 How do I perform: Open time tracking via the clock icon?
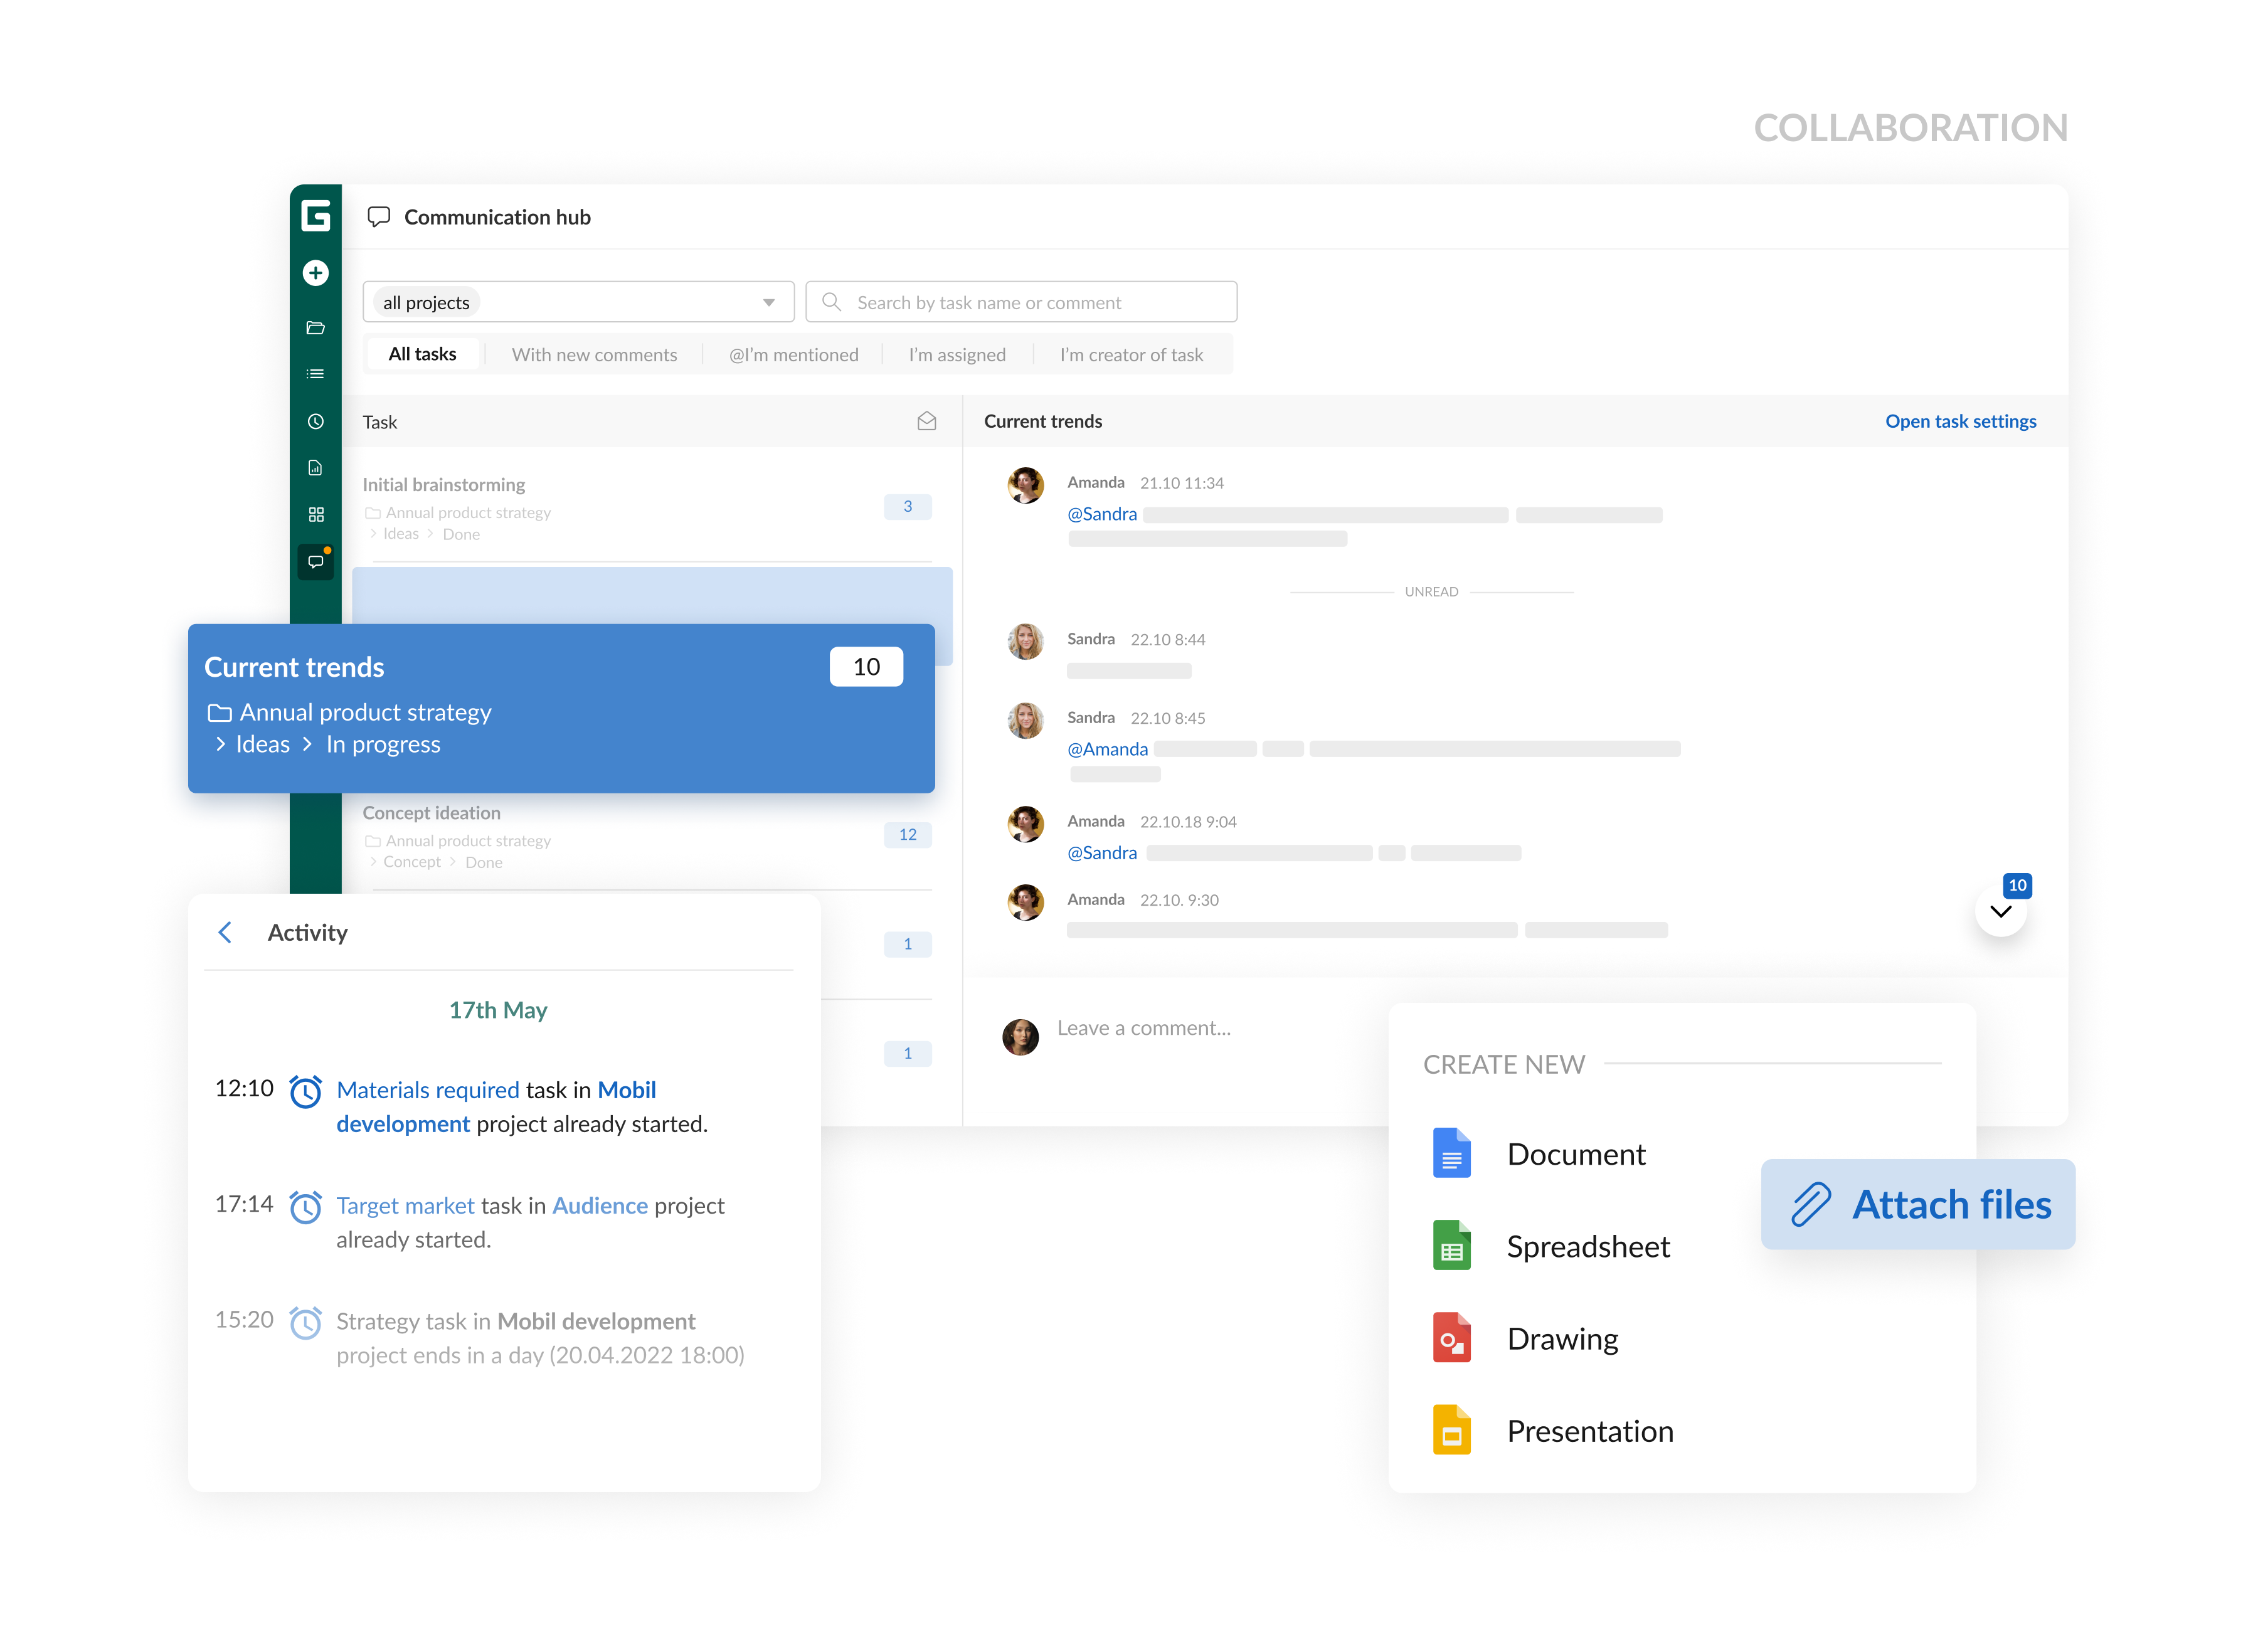(x=315, y=420)
